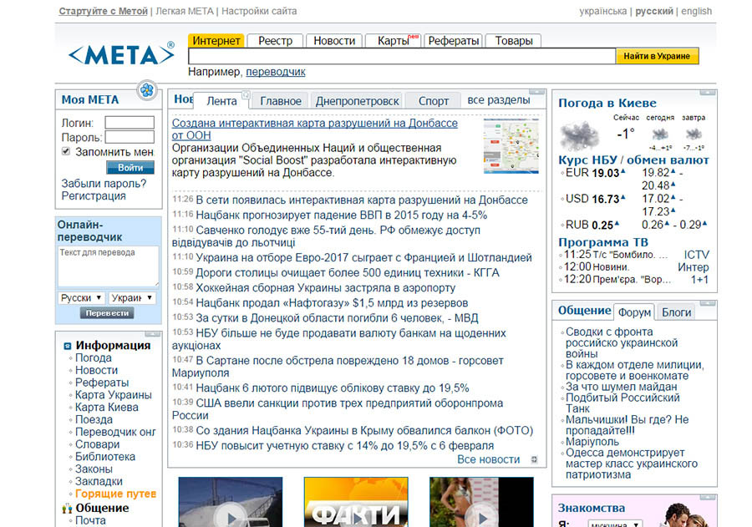
Task: Click tomorrow's weather forecast icon
Action: [694, 134]
